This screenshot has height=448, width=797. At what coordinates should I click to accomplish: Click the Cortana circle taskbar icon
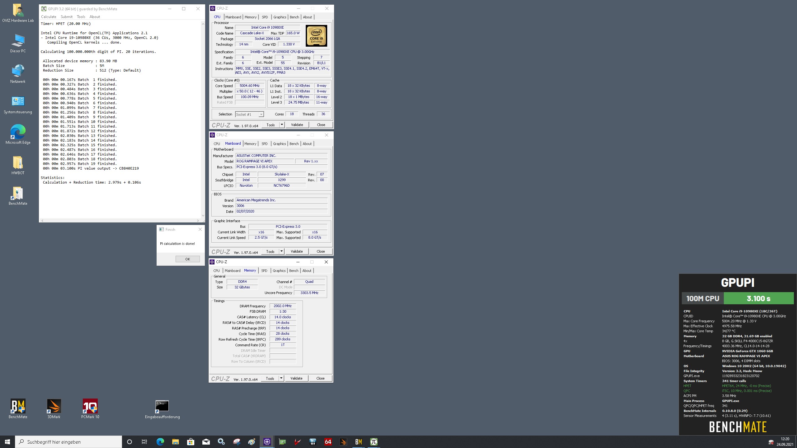130,442
